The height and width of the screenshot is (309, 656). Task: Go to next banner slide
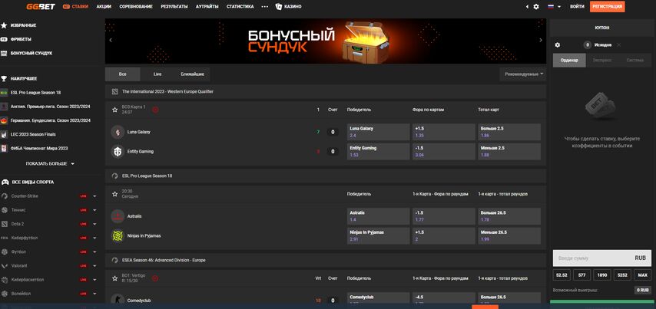click(x=541, y=40)
